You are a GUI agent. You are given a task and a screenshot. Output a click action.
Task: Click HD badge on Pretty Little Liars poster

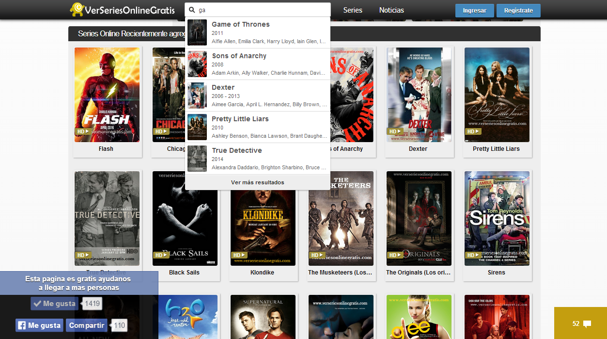473,131
